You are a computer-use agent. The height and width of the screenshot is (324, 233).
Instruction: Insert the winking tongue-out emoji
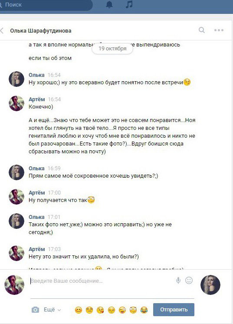(x=122, y=310)
